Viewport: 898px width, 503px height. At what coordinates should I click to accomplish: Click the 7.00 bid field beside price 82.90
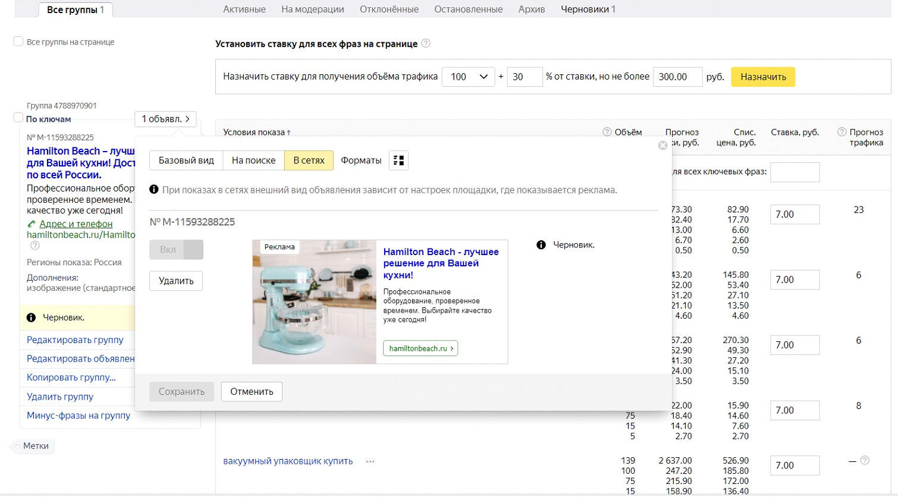pyautogui.click(x=795, y=215)
